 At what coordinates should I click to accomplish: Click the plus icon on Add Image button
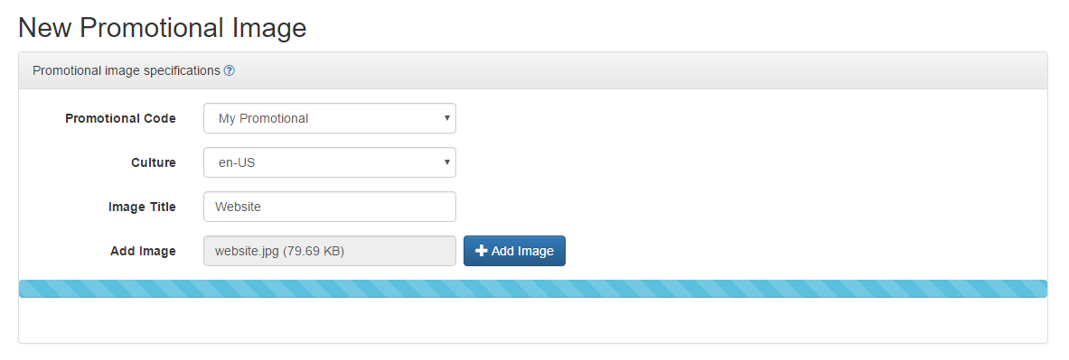(x=482, y=251)
